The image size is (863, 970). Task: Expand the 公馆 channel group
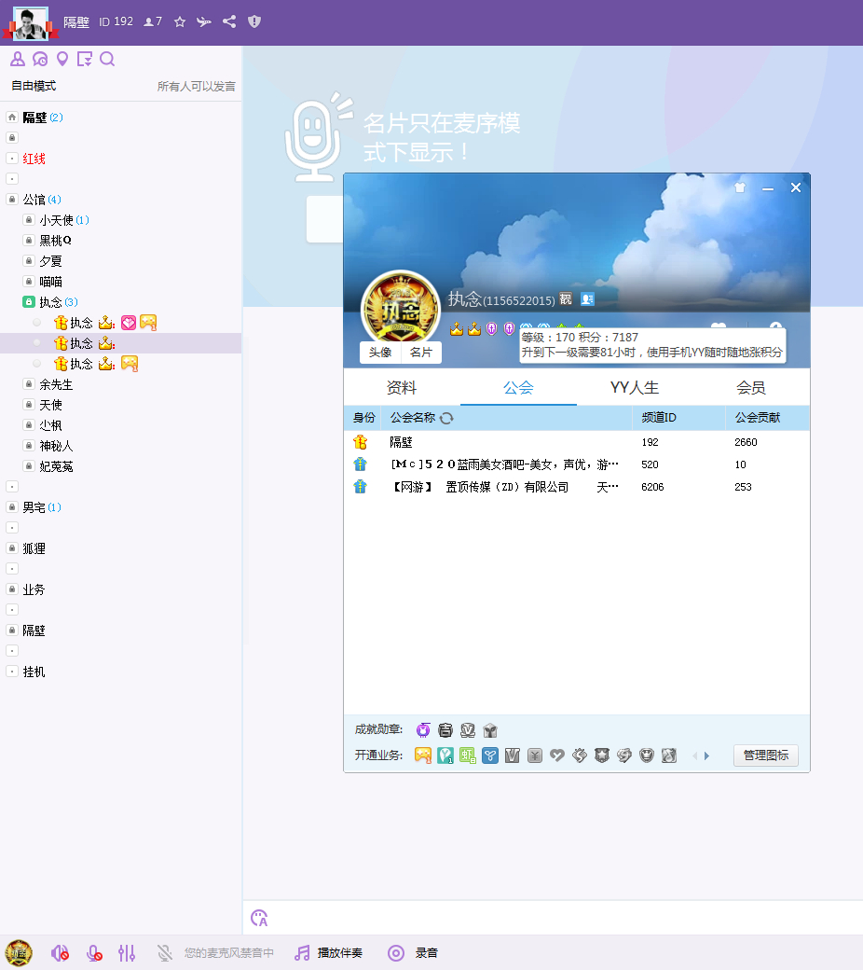12,200
